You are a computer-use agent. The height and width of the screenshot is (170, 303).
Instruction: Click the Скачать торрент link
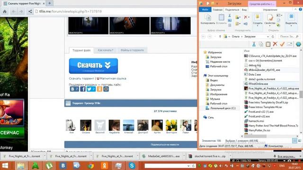pos(81,78)
